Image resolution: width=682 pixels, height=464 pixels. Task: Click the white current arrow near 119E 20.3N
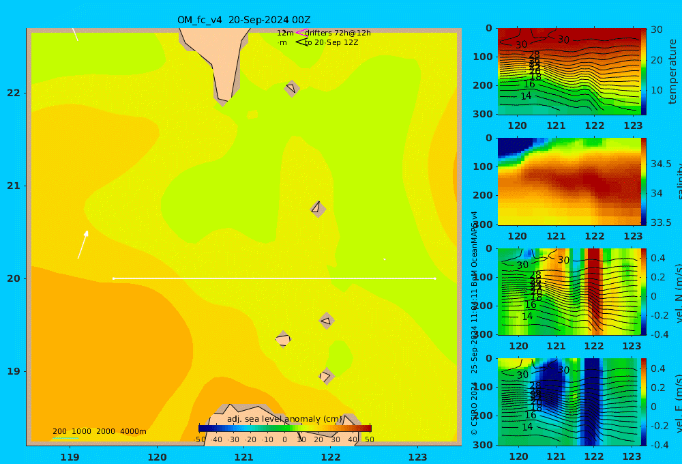(x=83, y=244)
